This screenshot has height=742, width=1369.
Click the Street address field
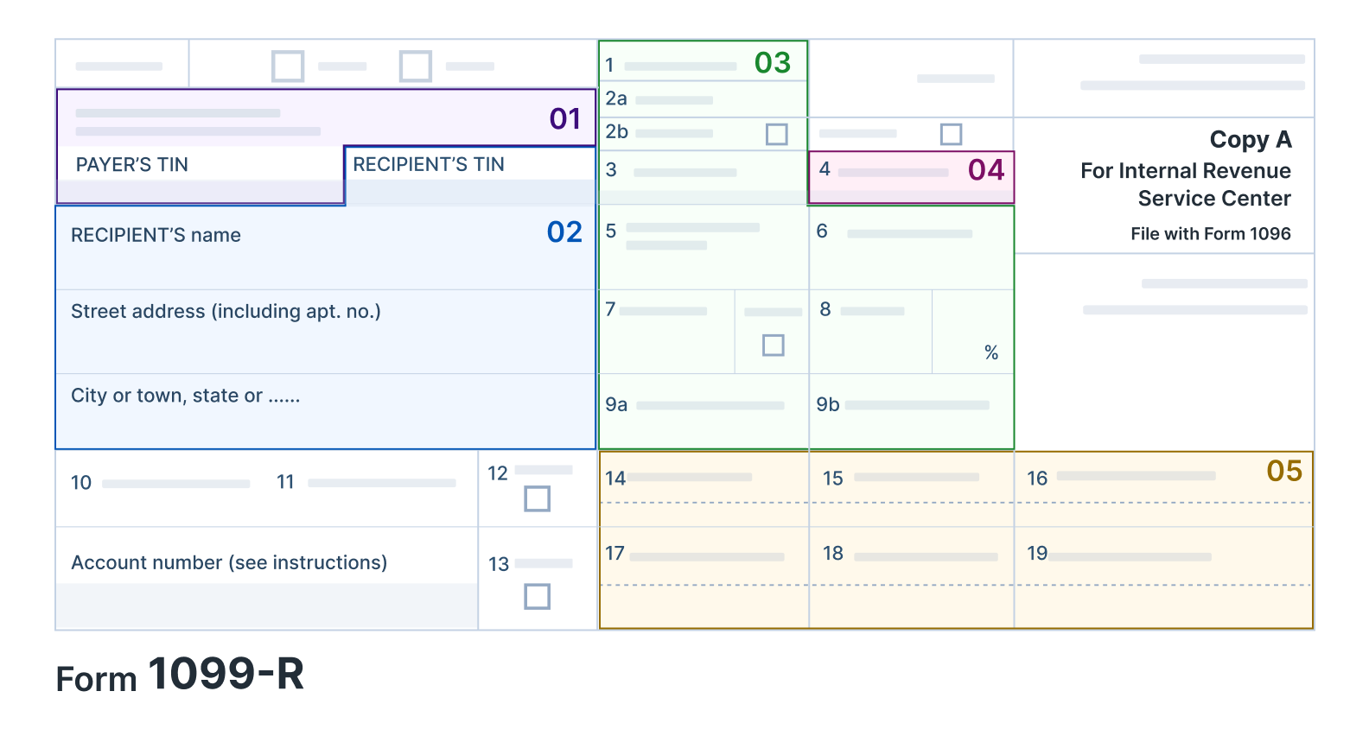(326, 332)
